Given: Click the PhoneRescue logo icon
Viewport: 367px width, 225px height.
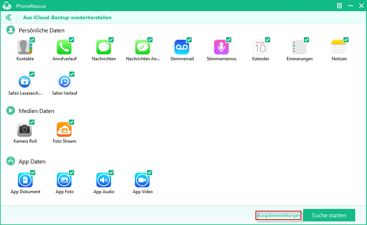Looking at the screenshot, I should click(x=7, y=6).
